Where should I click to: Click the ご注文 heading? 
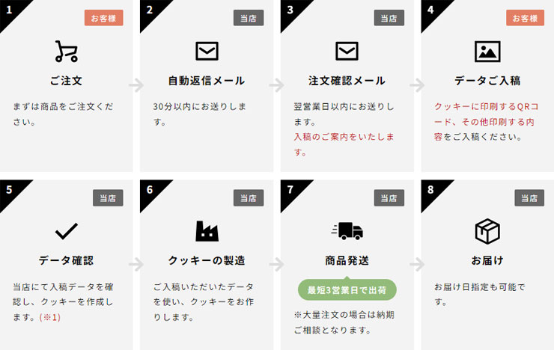pos(67,81)
